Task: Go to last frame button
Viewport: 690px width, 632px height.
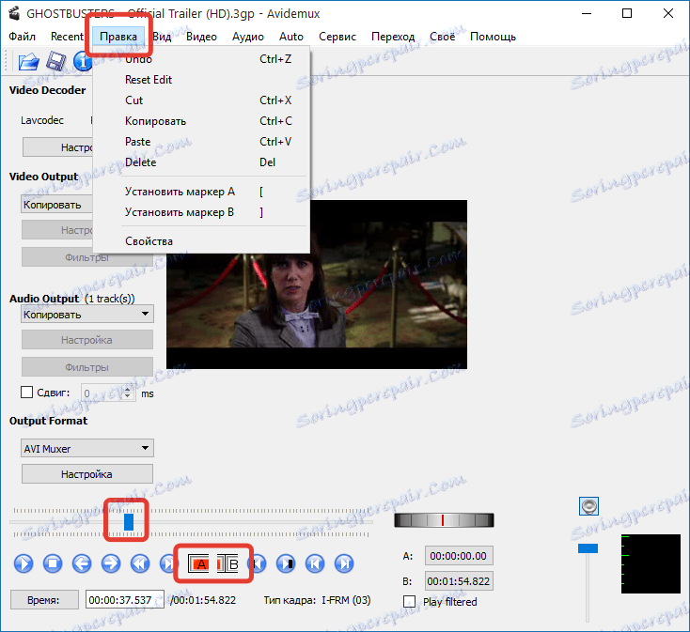Action: (x=344, y=563)
